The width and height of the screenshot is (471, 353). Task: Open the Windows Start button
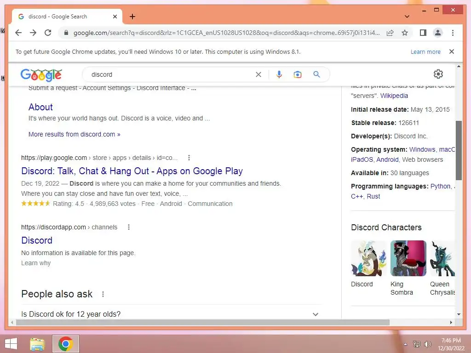tap(11, 344)
